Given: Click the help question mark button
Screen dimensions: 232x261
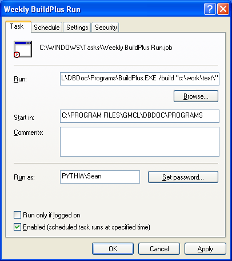Looking at the screenshot, I should pos(210,9).
